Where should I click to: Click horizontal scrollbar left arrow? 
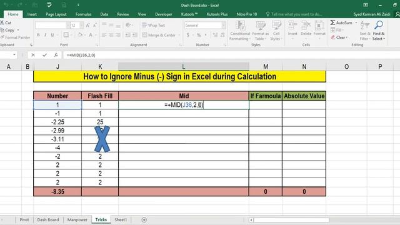[251, 220]
